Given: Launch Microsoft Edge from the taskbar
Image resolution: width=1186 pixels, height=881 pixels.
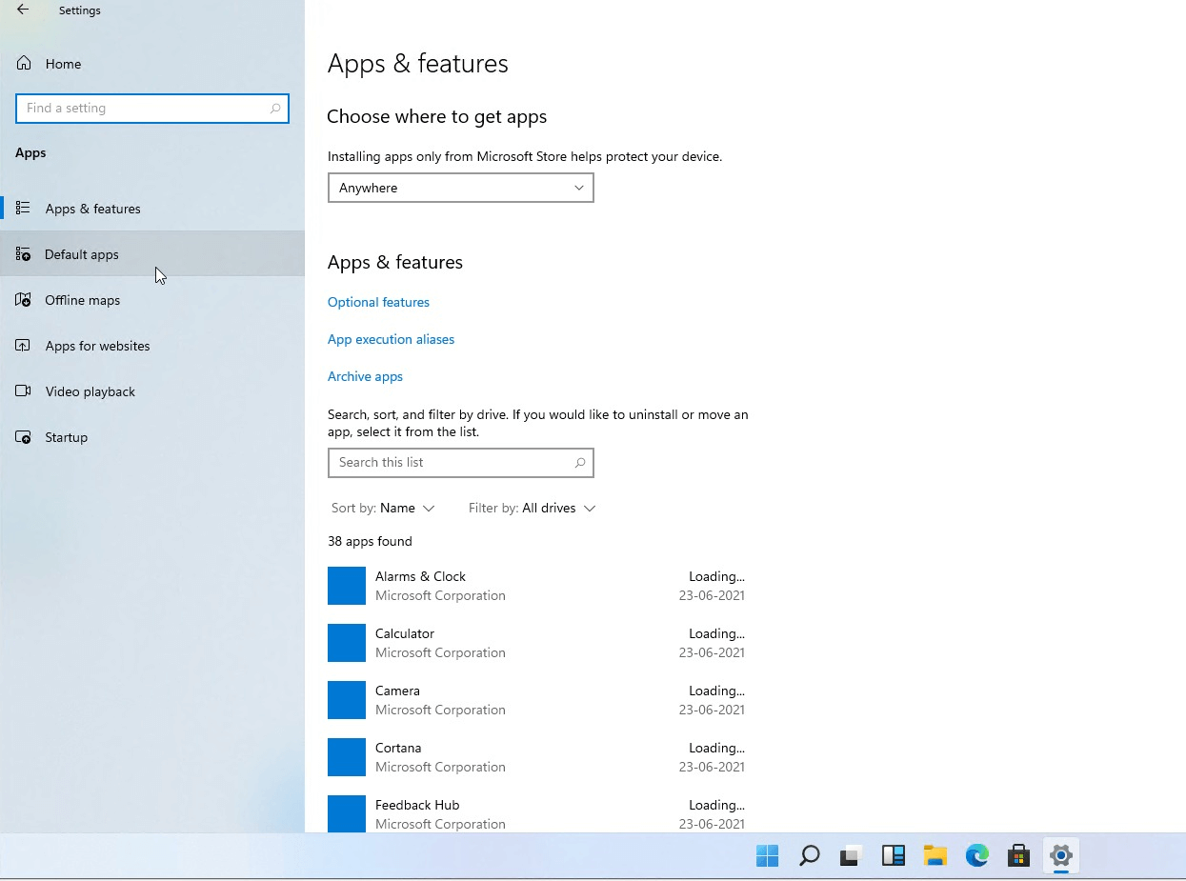Looking at the screenshot, I should [x=976, y=855].
